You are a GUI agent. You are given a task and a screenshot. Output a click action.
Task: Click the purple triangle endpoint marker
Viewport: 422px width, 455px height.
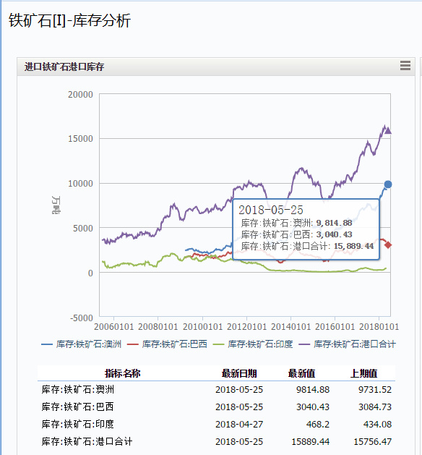388,131
